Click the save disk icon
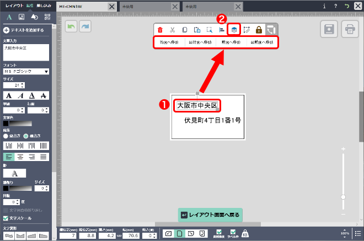364x241 pixels. tap(328, 28)
